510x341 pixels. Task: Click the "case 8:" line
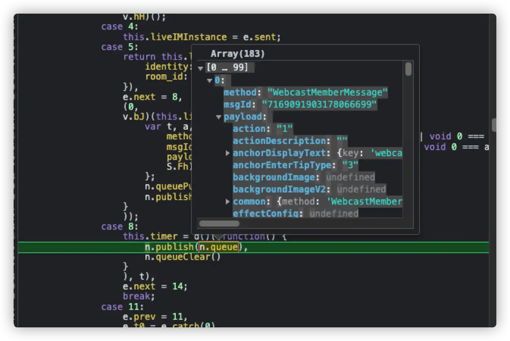119,227
